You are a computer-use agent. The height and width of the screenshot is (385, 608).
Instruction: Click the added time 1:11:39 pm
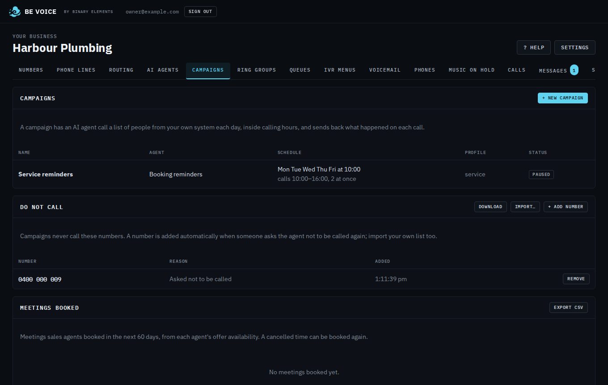click(391, 279)
